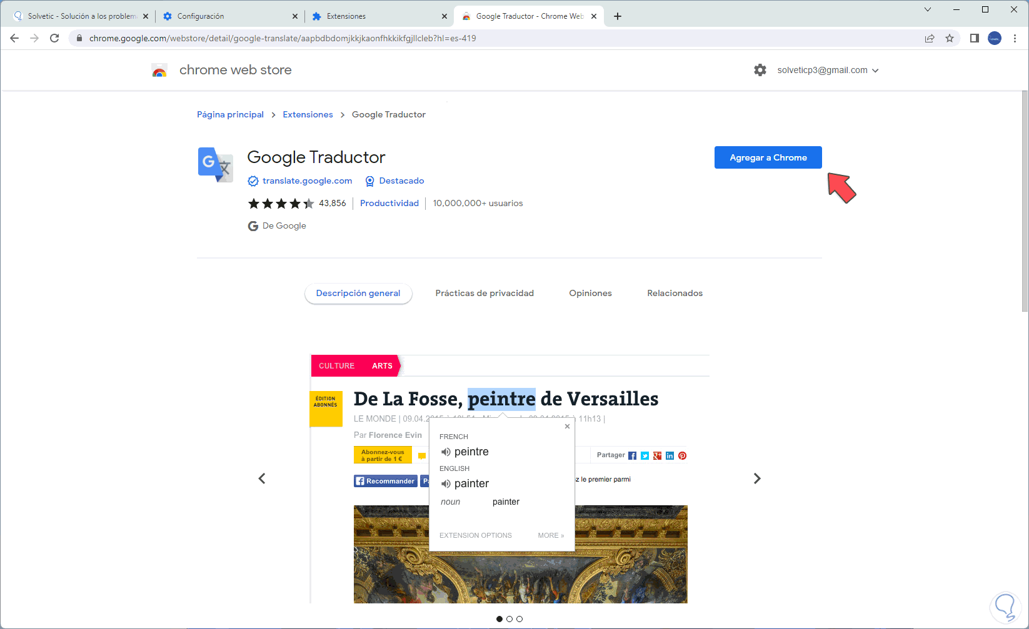Viewport: 1029px width, 629px height.
Task: Bookmark this page with the star
Action: [950, 38]
